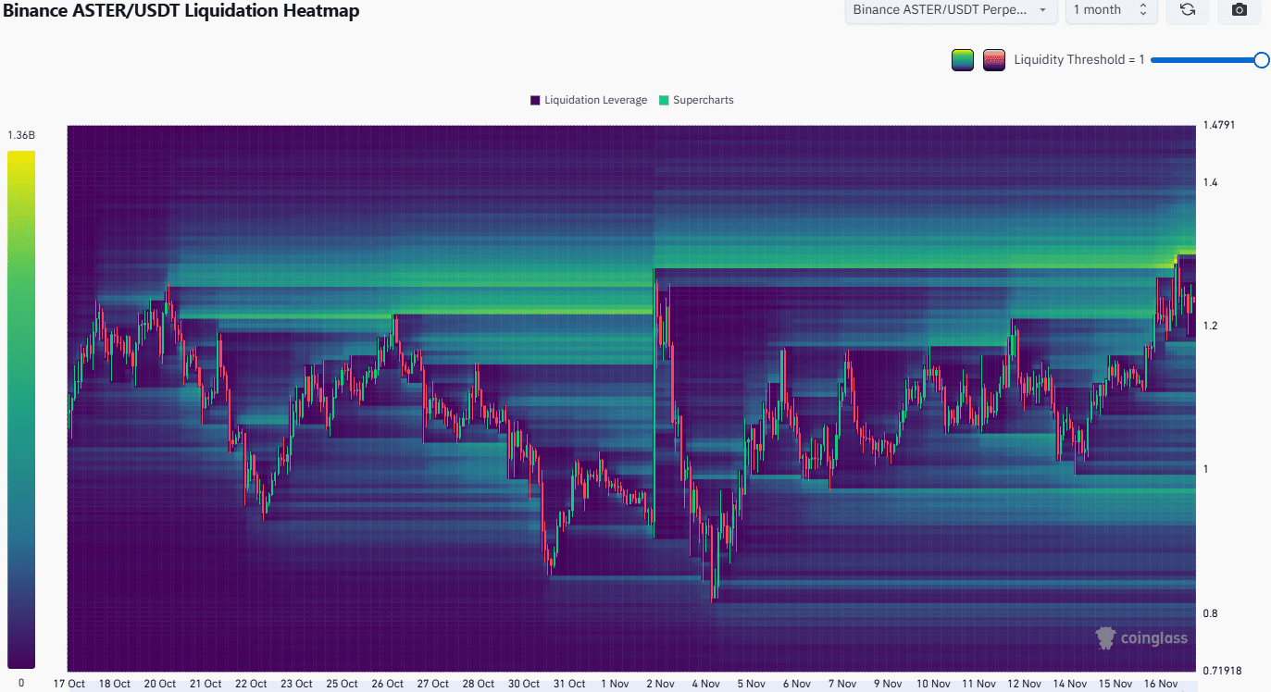
Task: Click the 1.4791 top price axis label
Action: 1219,125
